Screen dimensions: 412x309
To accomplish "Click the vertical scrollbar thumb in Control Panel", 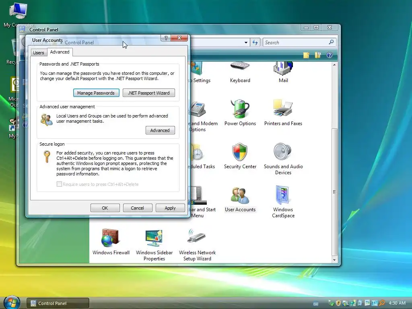I will point(334,192).
